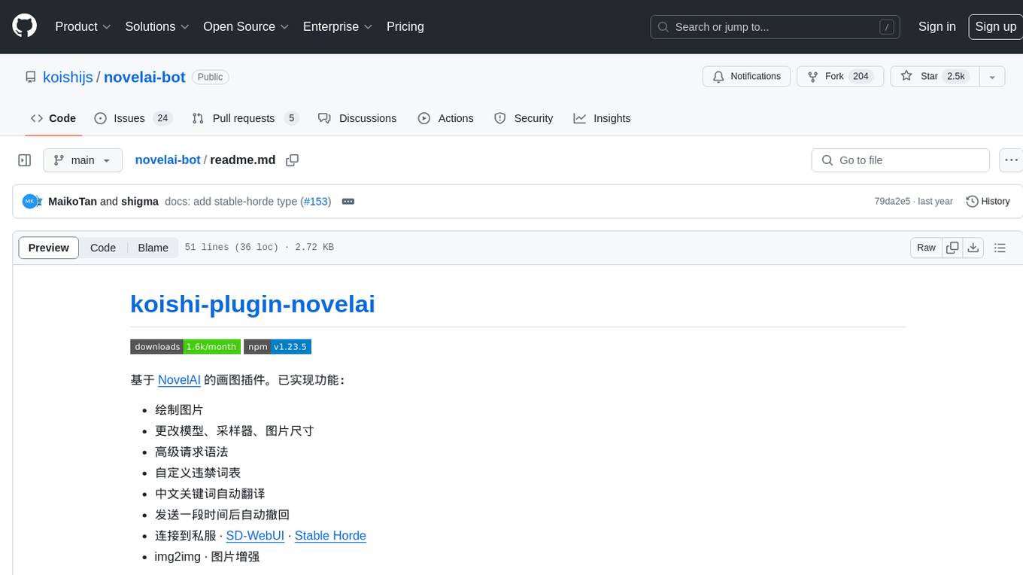
Task: Open the Raw file view
Action: [x=926, y=248]
